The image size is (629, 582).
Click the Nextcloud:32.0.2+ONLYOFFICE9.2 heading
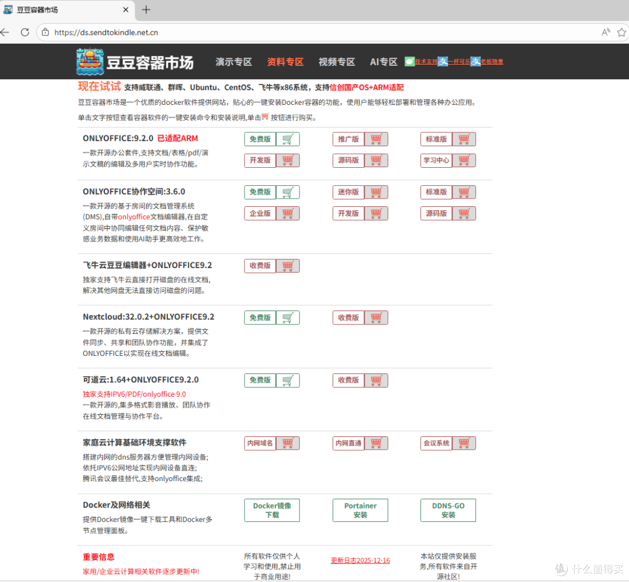coord(149,317)
